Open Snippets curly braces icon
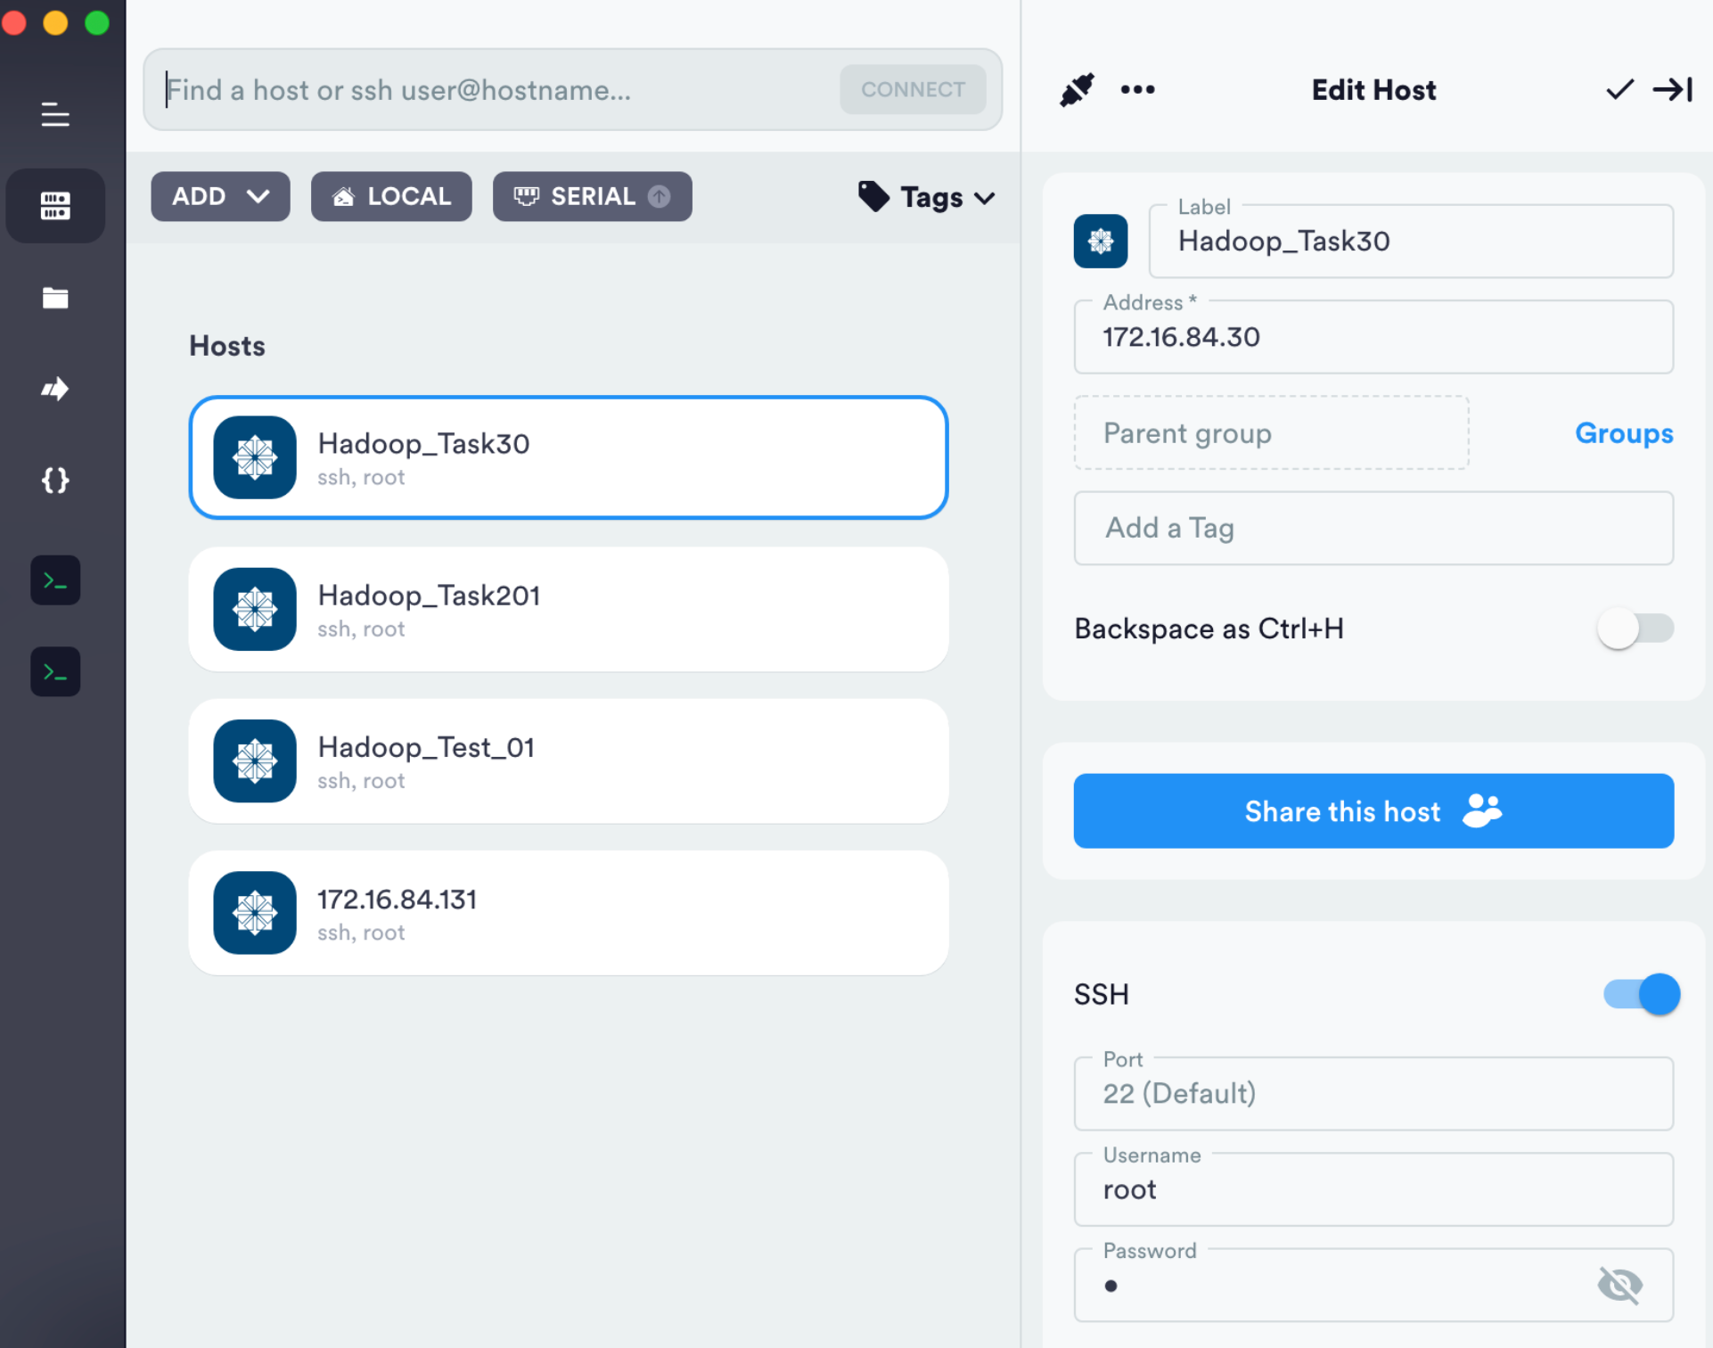Viewport: 1713px width, 1348px height. pos(55,481)
